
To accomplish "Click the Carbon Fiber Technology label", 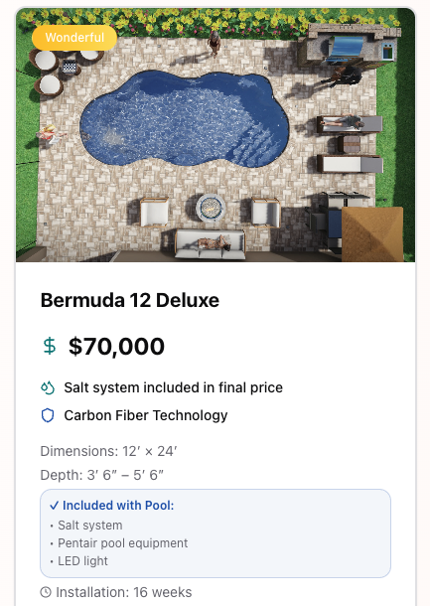I will [x=146, y=415].
